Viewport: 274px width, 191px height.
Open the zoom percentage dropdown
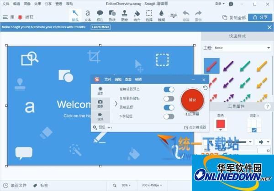pyautogui.click(x=126, y=186)
